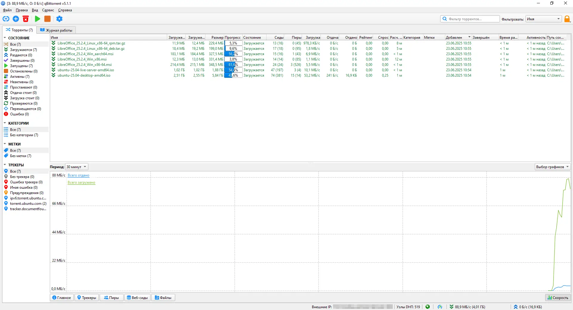Click status icon of ubuntu-25.04-desktop-amd64.iso
Image resolution: width=573 pixels, height=310 pixels.
point(53,75)
